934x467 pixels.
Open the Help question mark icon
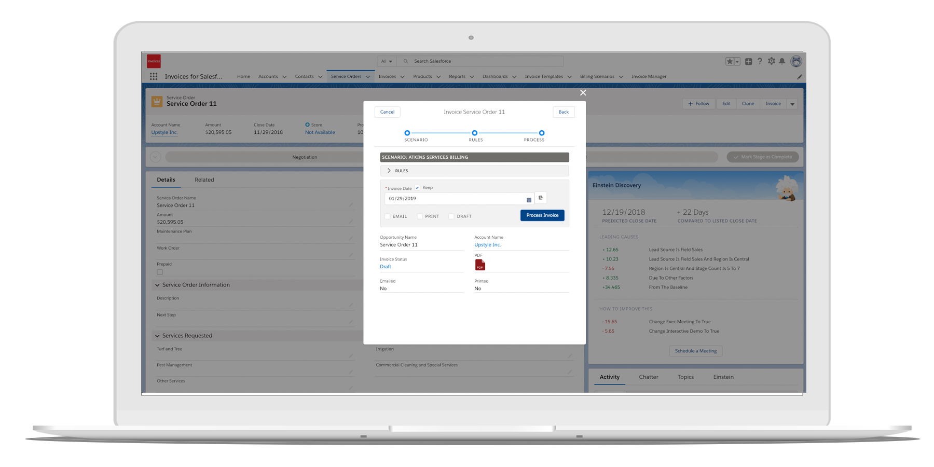760,61
